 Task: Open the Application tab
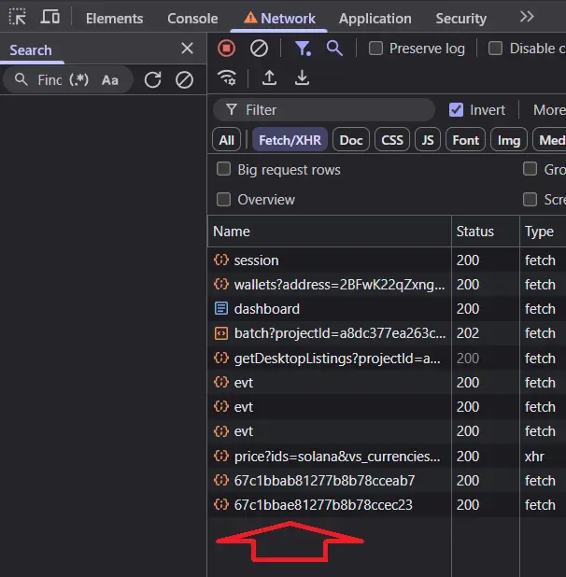[x=375, y=19]
